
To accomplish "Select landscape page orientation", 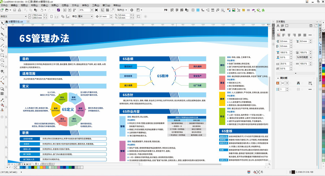I will pyautogui.click(x=56, y=16).
